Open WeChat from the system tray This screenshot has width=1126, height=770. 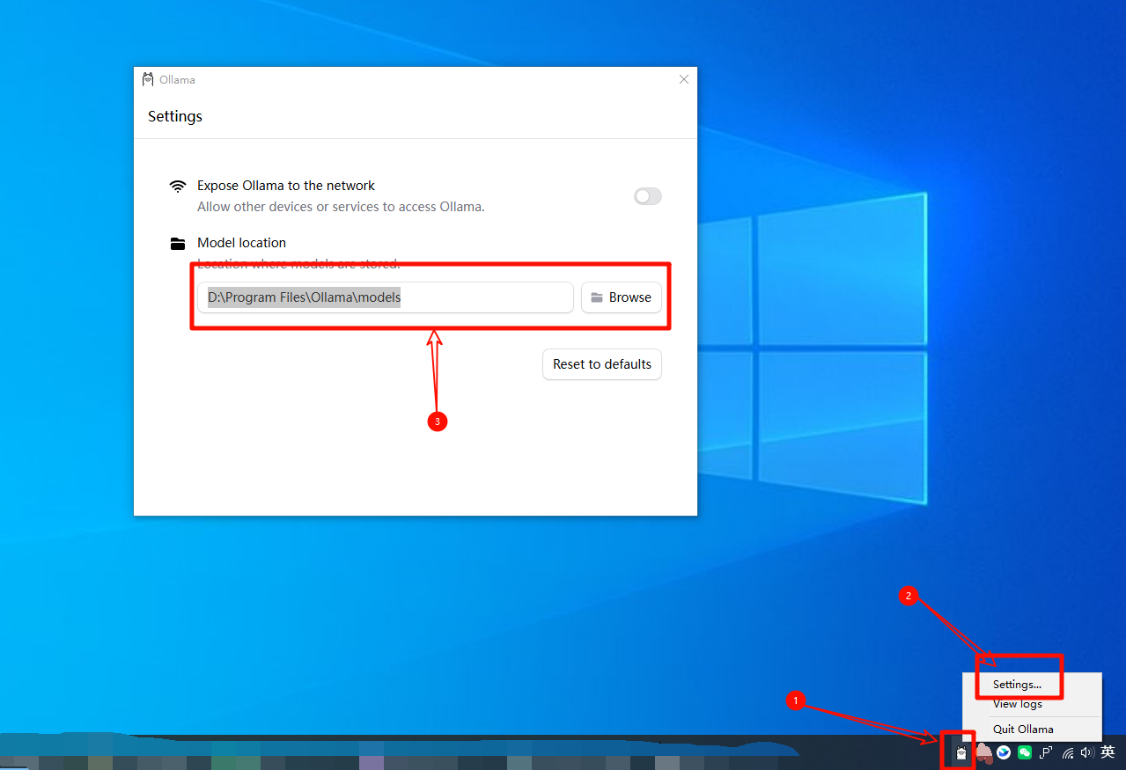[x=1025, y=752]
